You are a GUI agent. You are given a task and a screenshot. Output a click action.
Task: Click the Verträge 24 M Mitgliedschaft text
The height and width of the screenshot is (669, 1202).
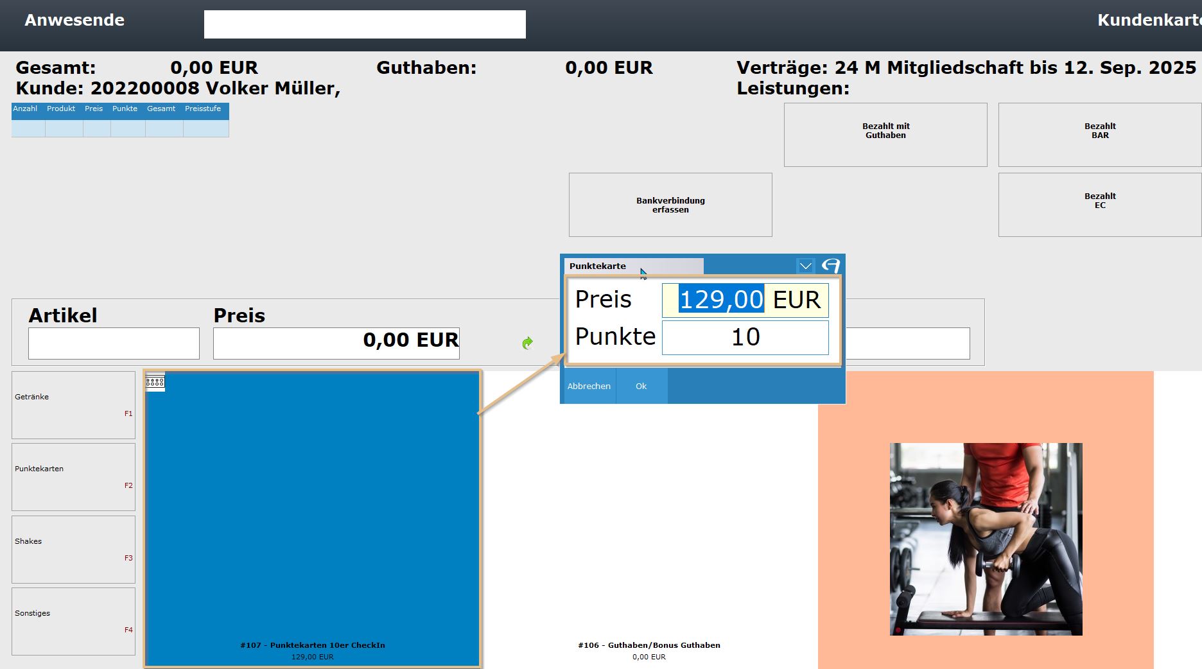[966, 67]
